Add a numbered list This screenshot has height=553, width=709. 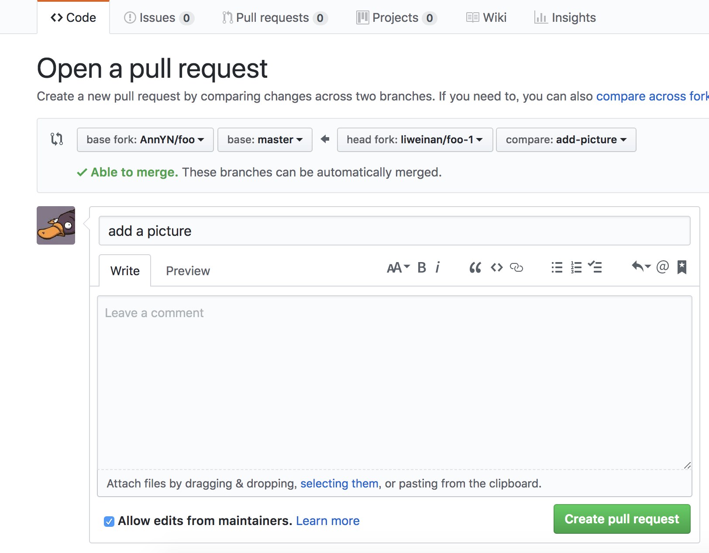[576, 267]
